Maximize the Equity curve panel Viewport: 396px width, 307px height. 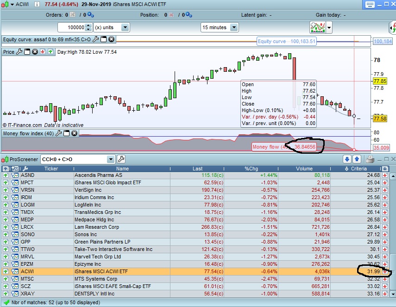pos(104,39)
